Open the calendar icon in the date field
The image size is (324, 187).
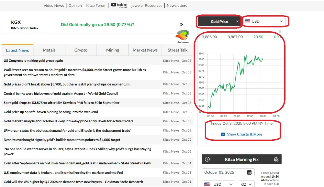point(249,172)
